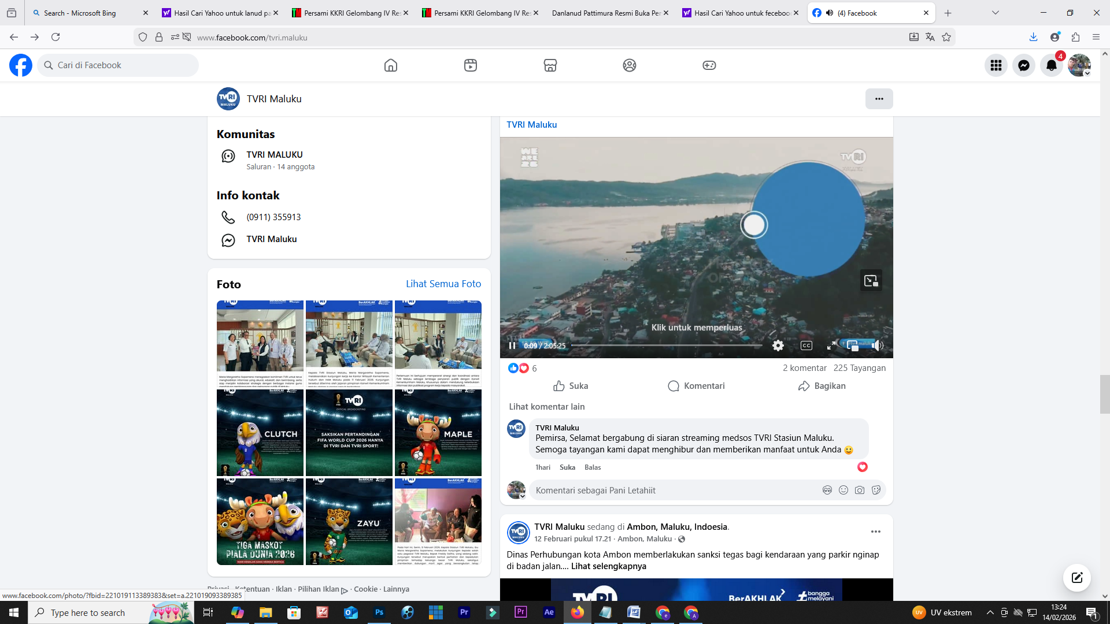The image size is (1110, 624).
Task: Open options menu of Ambon post
Action: 876,532
